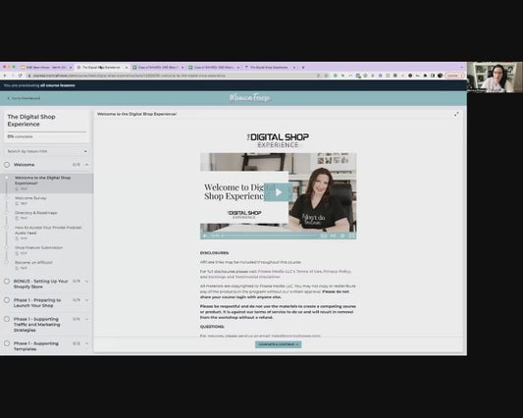
Task: Click The Digital Shop Experience course title
Action: coord(31,120)
